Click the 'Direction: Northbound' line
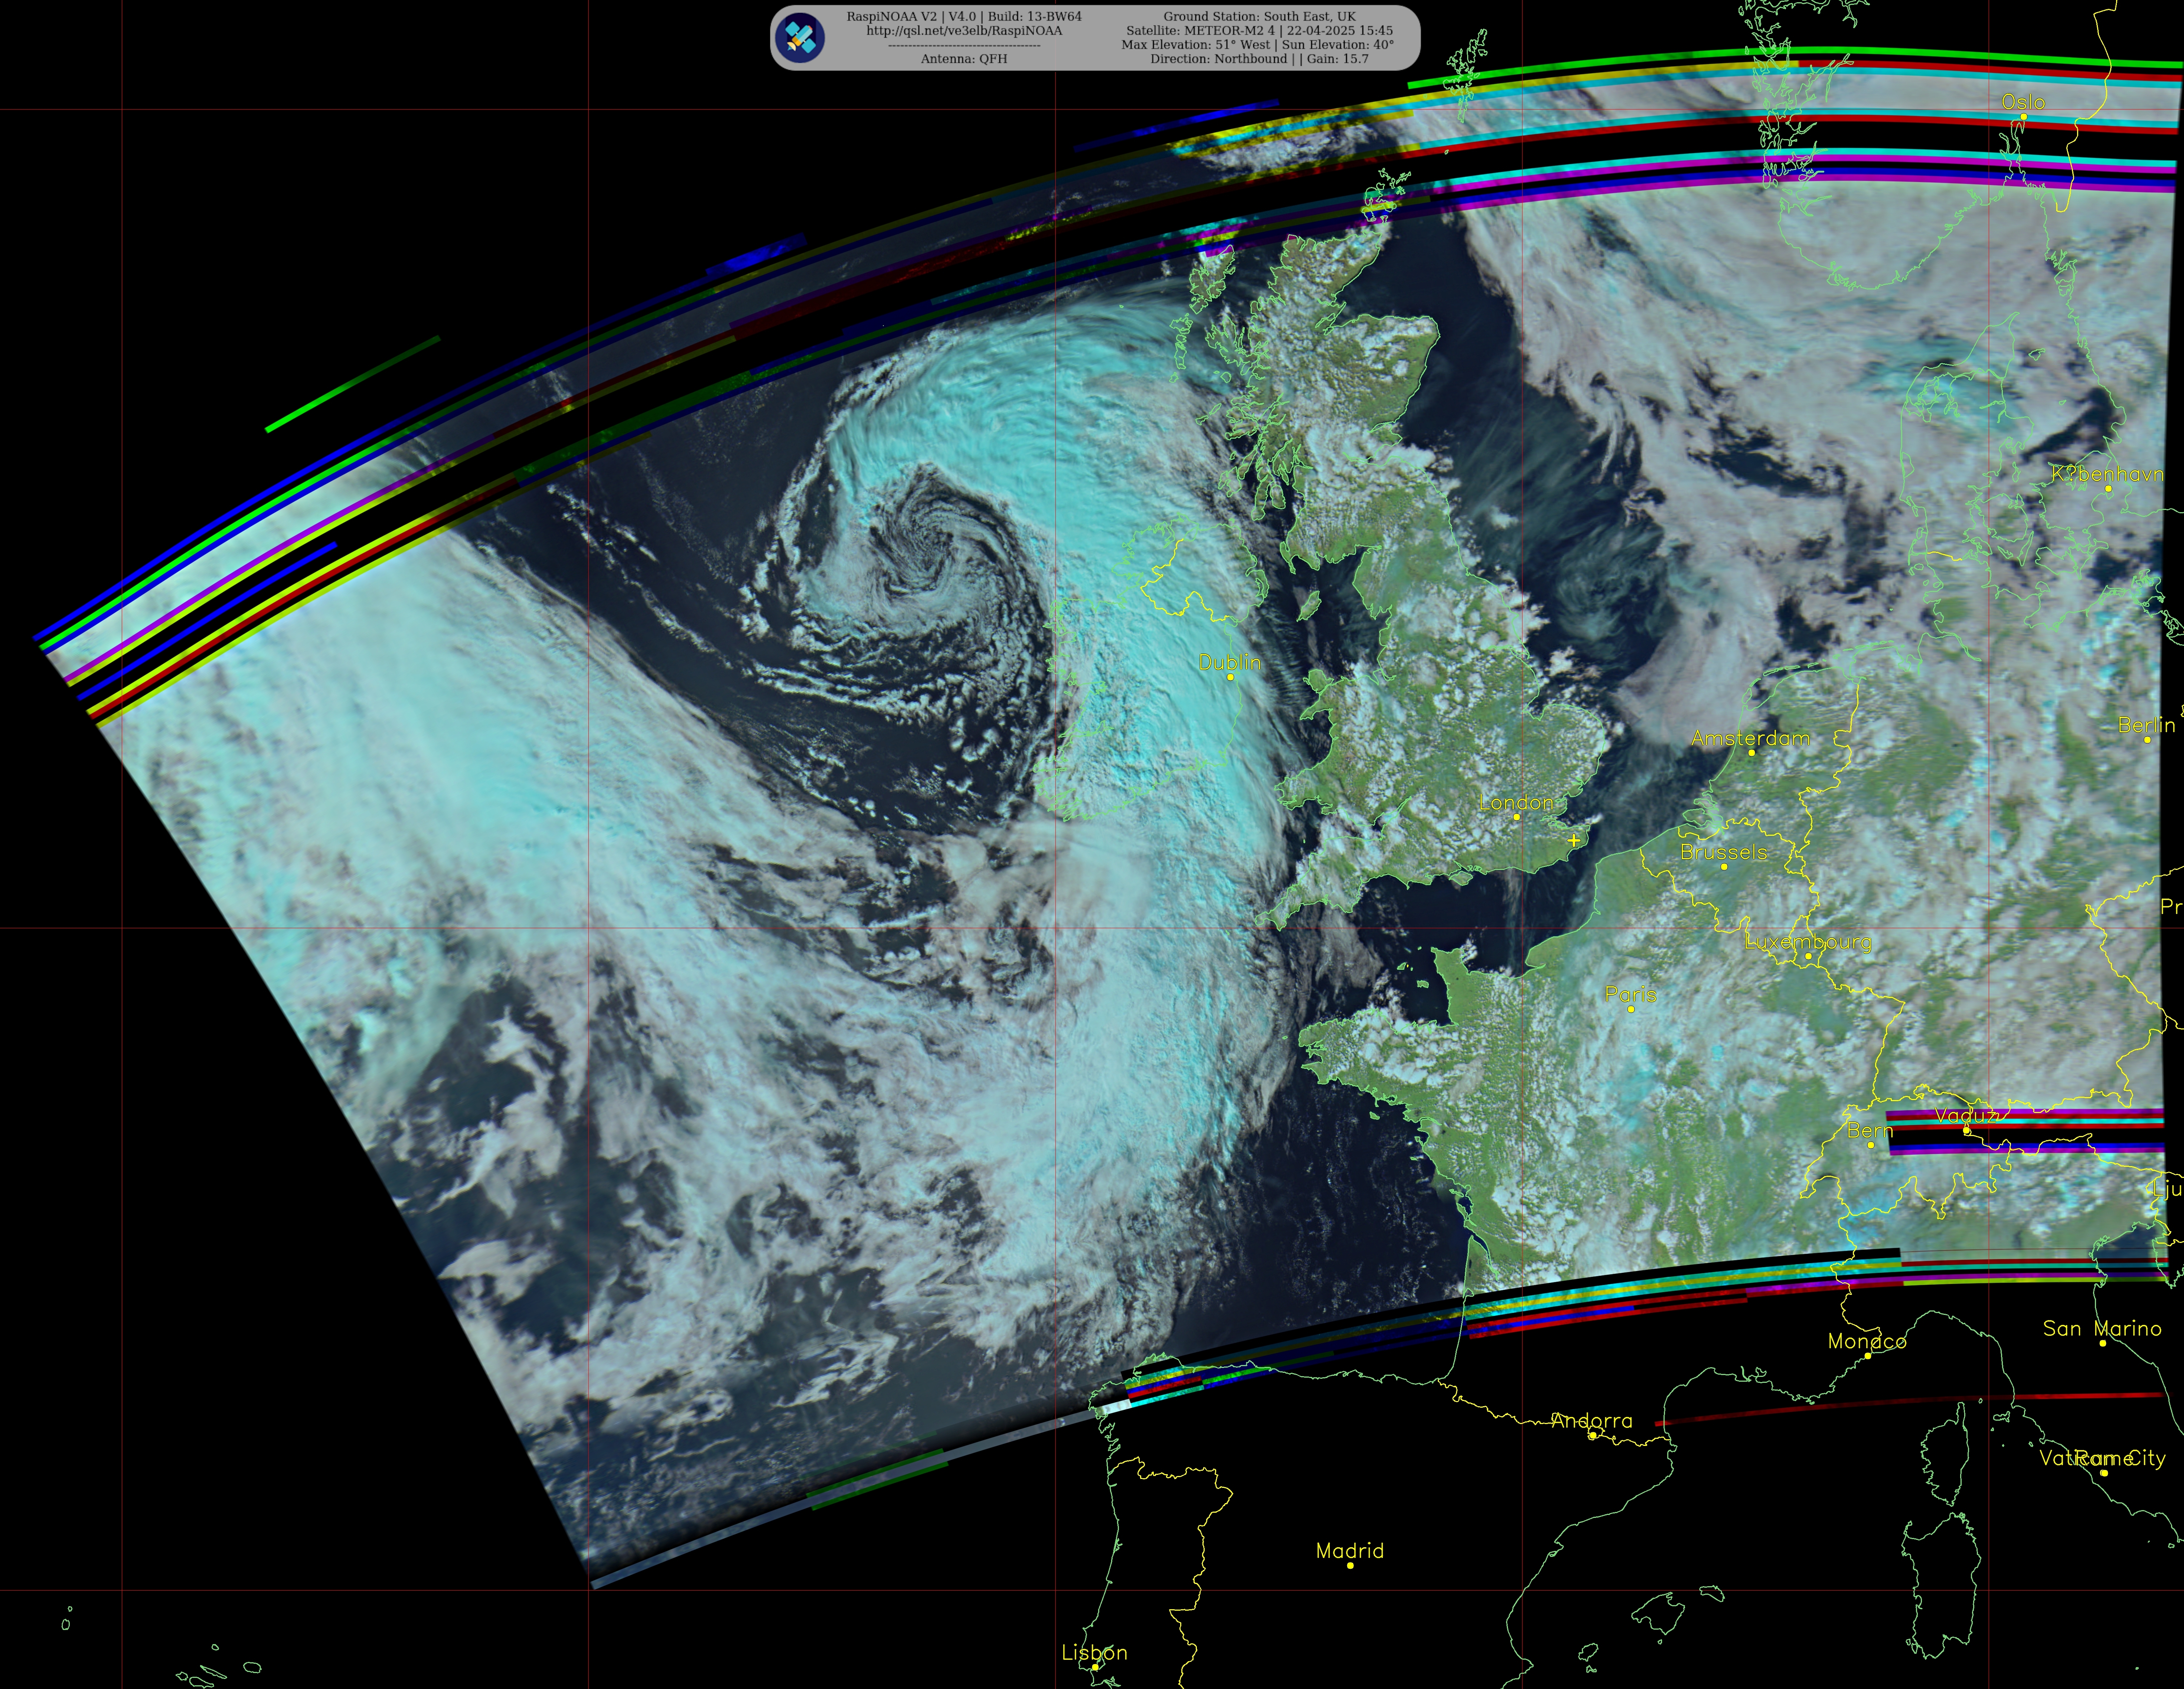 1259,59
